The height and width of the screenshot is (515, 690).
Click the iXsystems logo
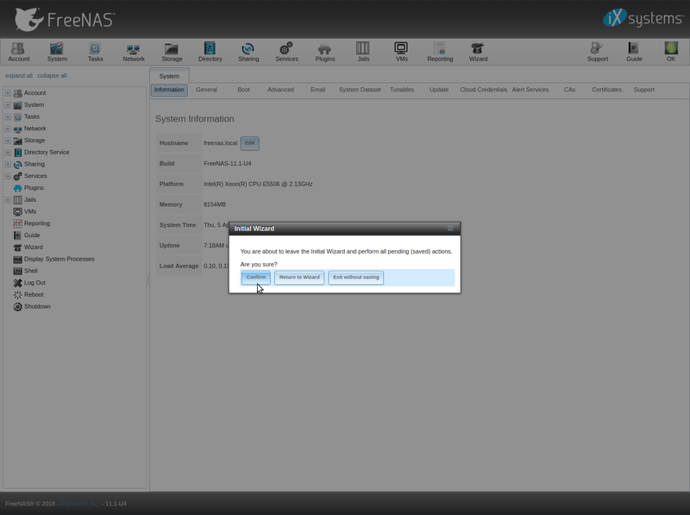(x=643, y=18)
